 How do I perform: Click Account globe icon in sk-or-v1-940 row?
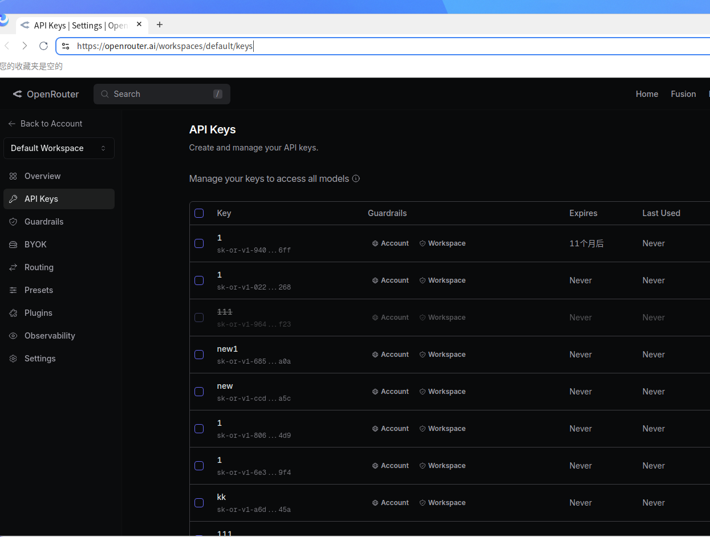pyautogui.click(x=375, y=243)
